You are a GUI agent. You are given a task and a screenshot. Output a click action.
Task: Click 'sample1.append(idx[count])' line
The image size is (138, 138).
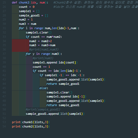[x=55, y=62]
